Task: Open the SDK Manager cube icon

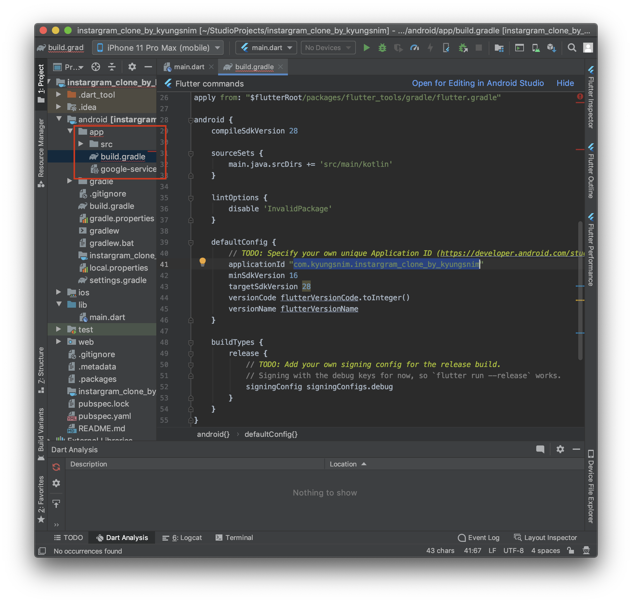Action: [551, 48]
